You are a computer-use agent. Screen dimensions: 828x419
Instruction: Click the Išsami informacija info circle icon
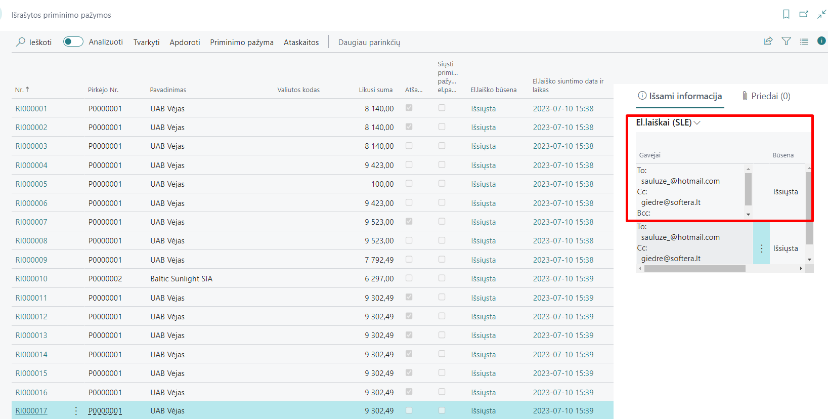click(x=642, y=96)
